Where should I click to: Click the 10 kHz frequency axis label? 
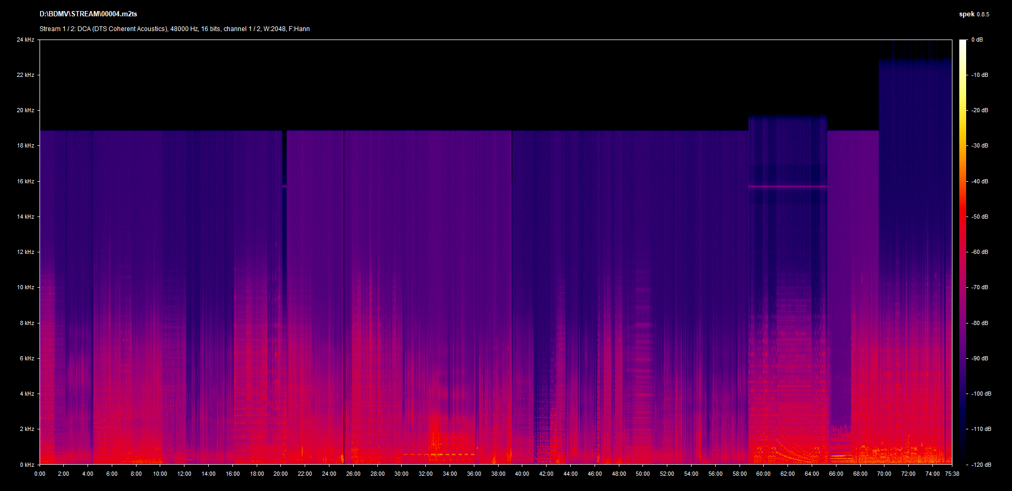click(x=25, y=287)
